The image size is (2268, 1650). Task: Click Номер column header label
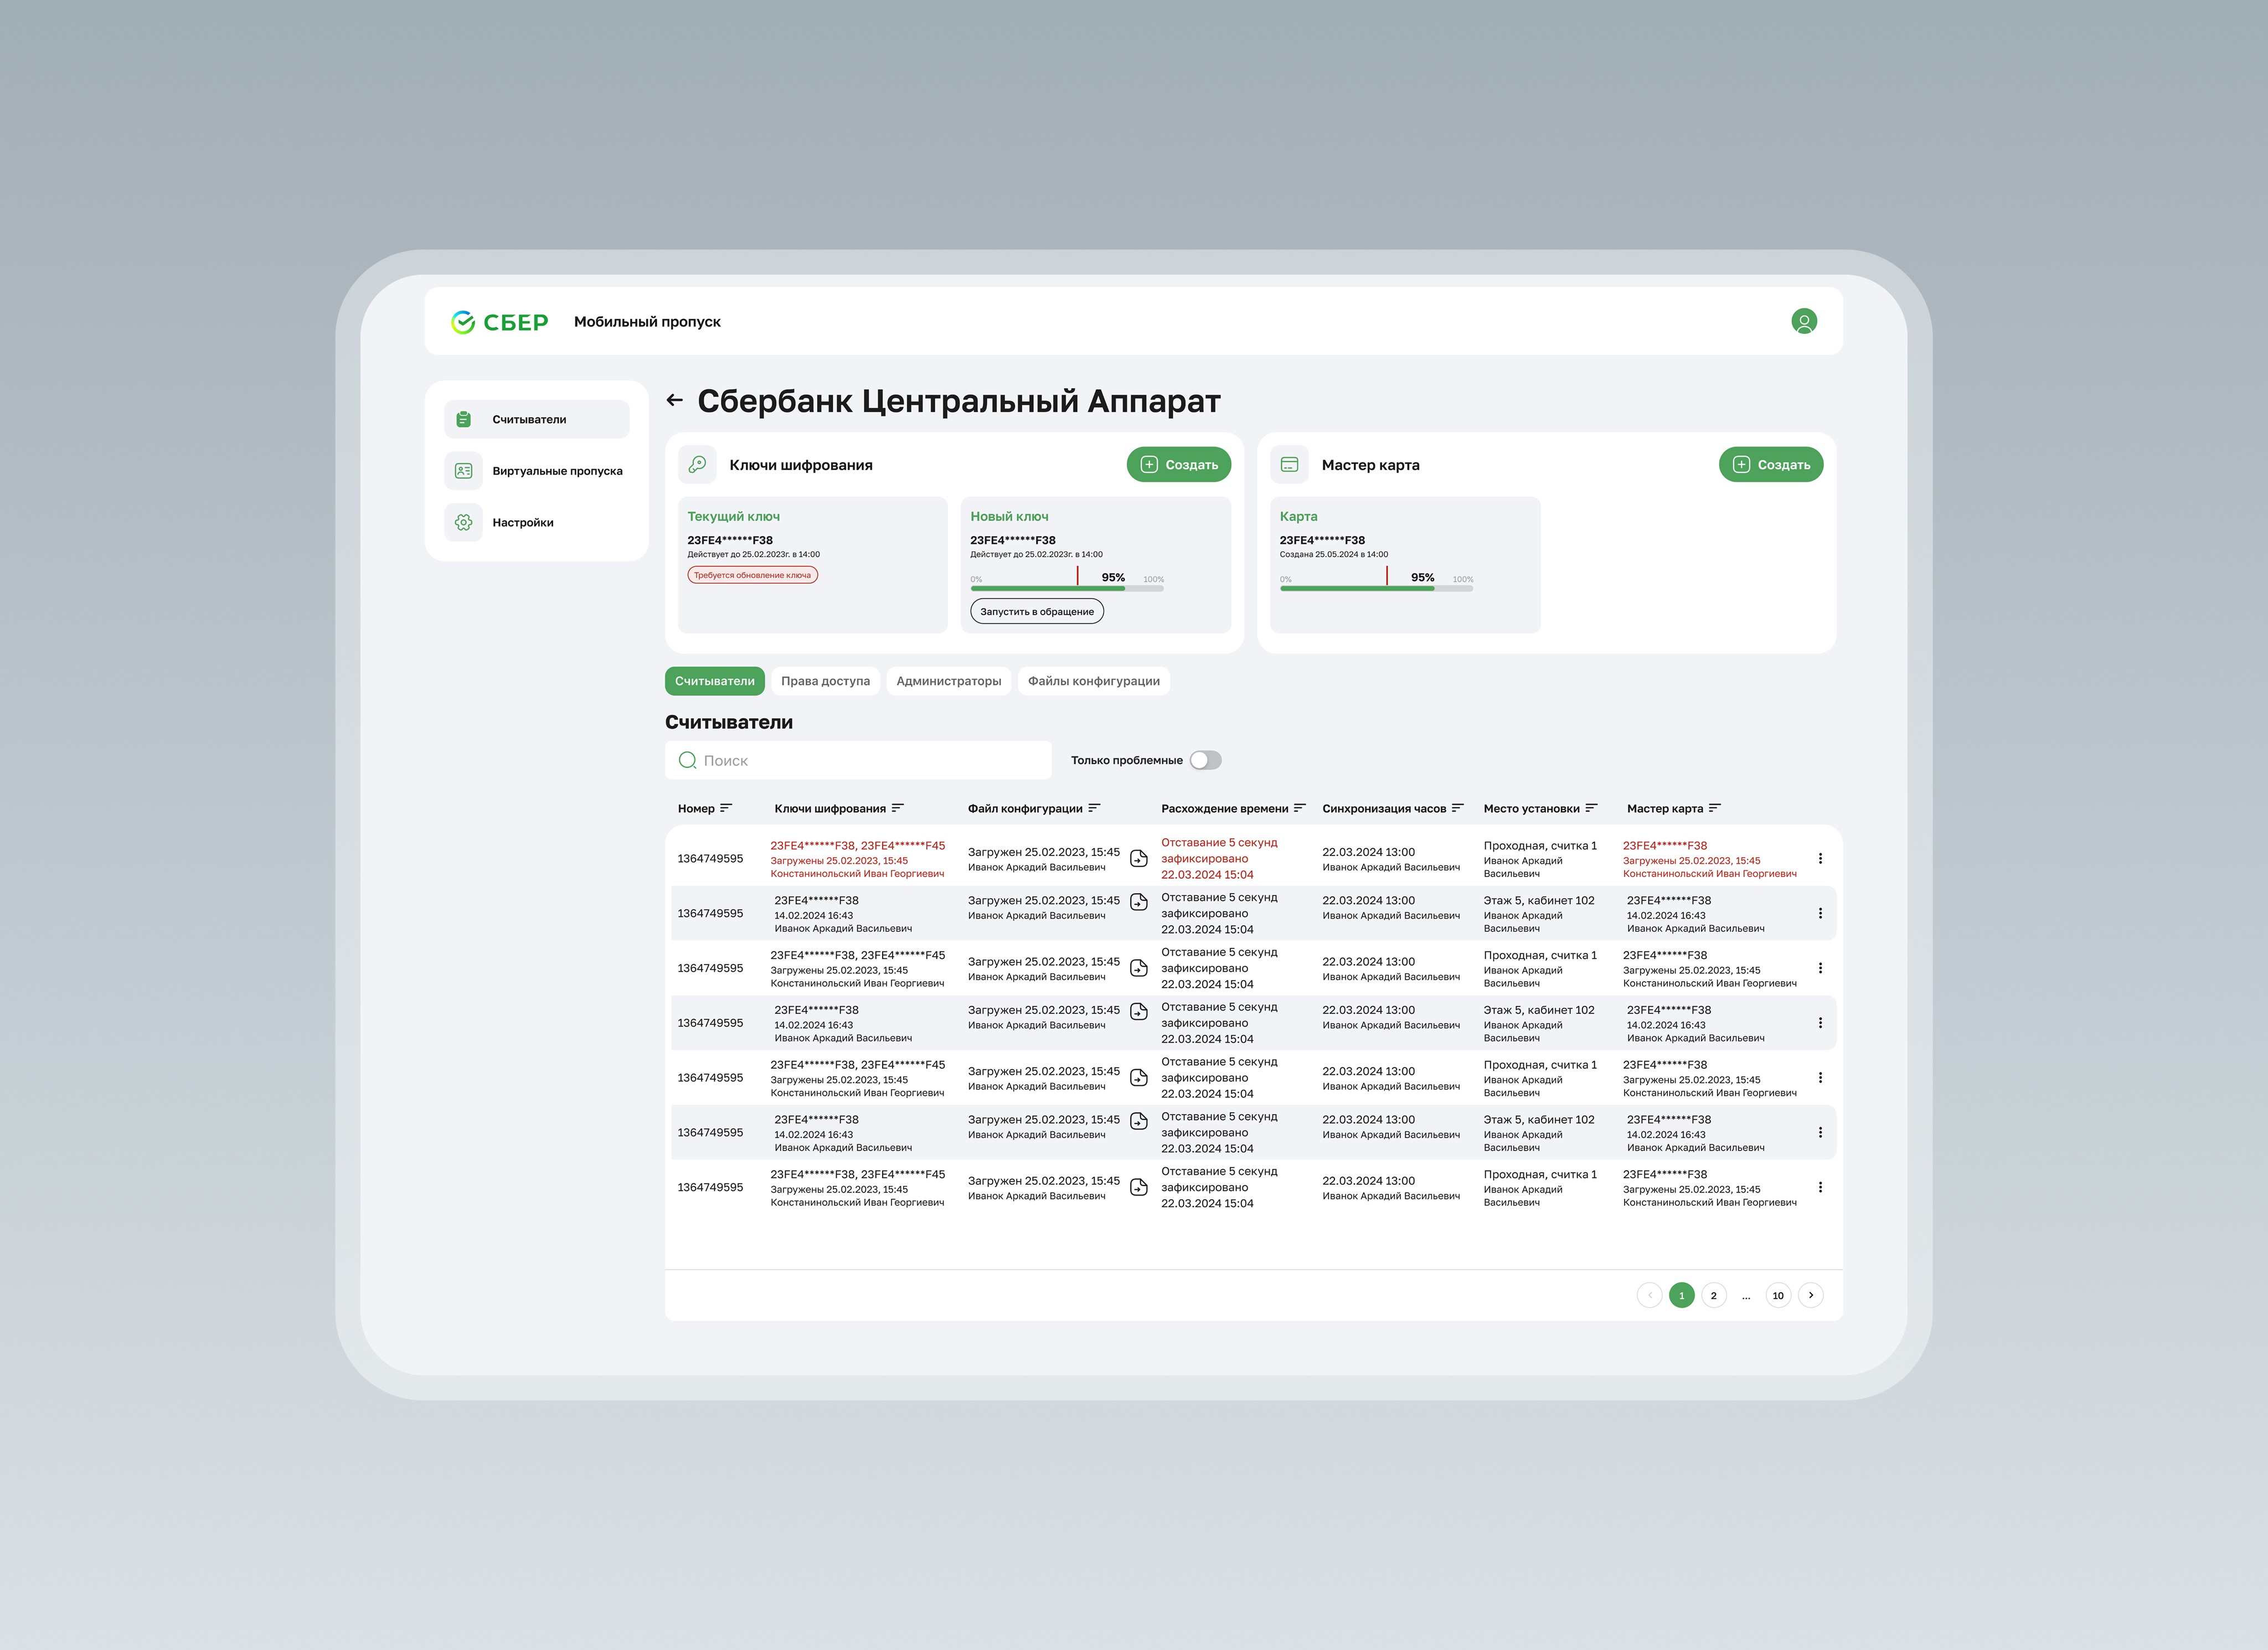click(696, 808)
